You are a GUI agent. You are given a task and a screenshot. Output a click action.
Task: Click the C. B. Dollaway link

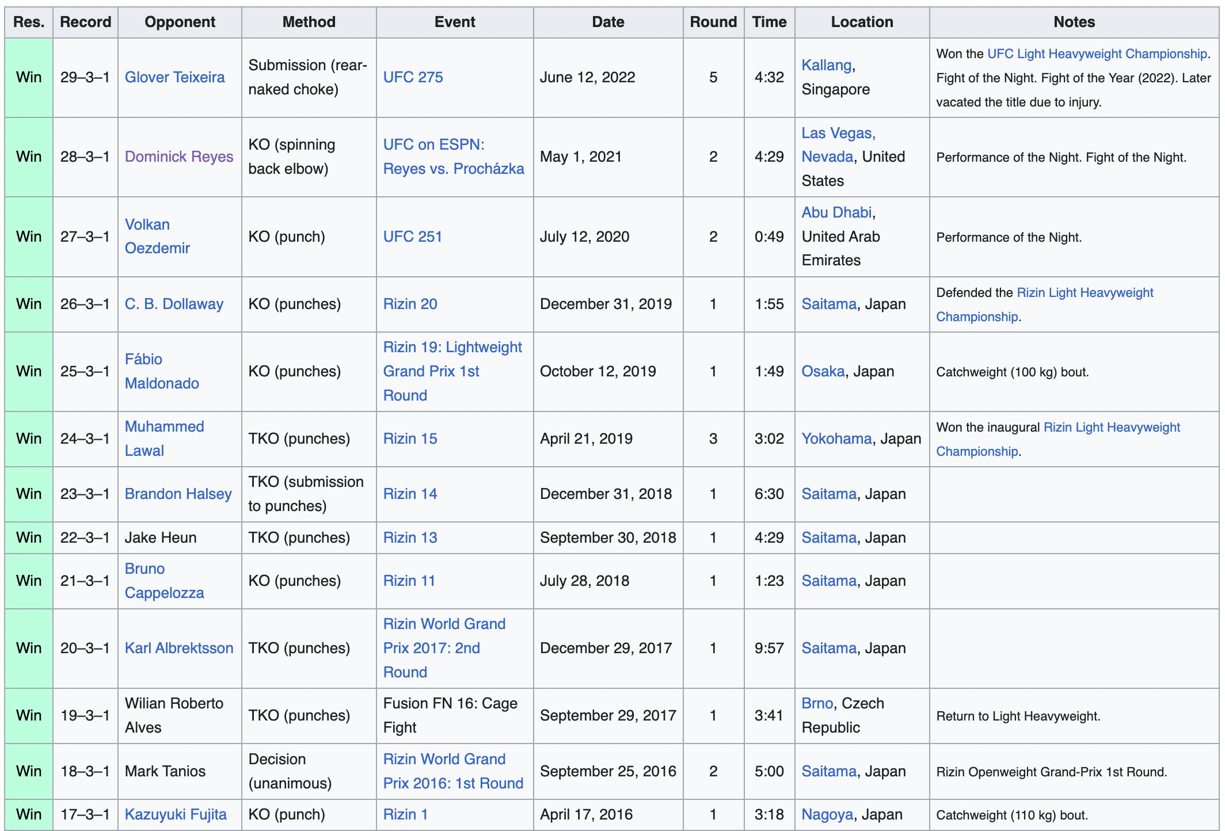coord(174,304)
